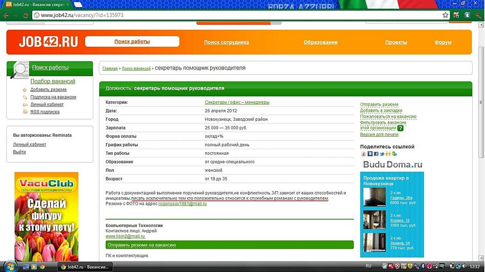This screenshot has height=272, width=485.
Task: Open apartment listing Ленина, 54
Action: [x=400, y=243]
